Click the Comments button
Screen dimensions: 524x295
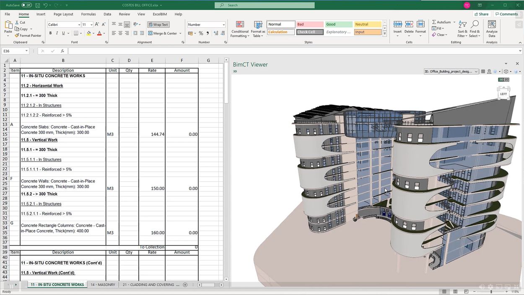(x=506, y=14)
